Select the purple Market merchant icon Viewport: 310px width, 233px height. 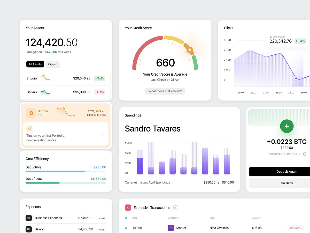[171, 228]
